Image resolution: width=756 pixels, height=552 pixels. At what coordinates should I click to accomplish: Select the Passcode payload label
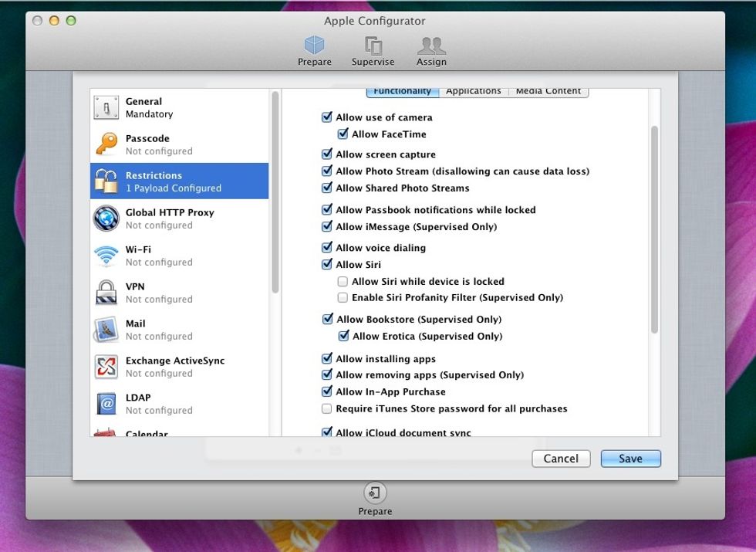coord(147,138)
